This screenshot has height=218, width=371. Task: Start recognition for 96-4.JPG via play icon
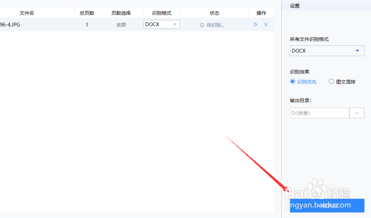click(x=256, y=24)
